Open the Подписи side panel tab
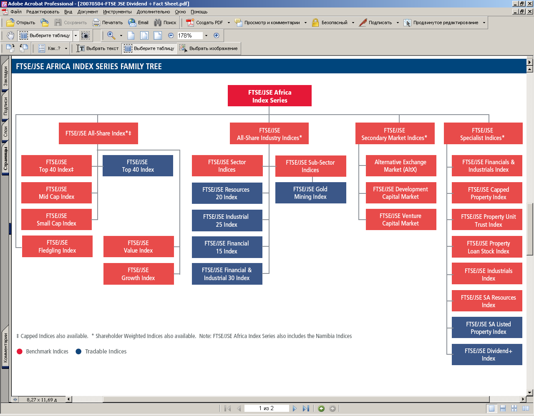 [5, 106]
